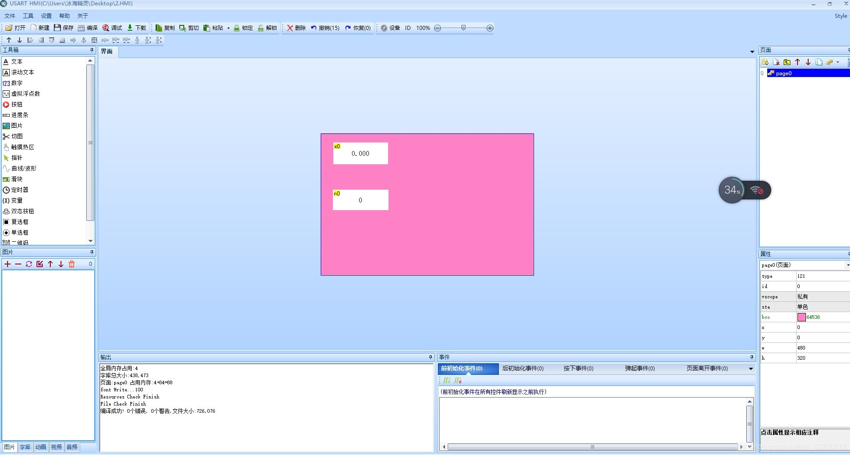Select the 定时器 timer component
Viewport: 850px width, 455px height.
click(x=16, y=190)
